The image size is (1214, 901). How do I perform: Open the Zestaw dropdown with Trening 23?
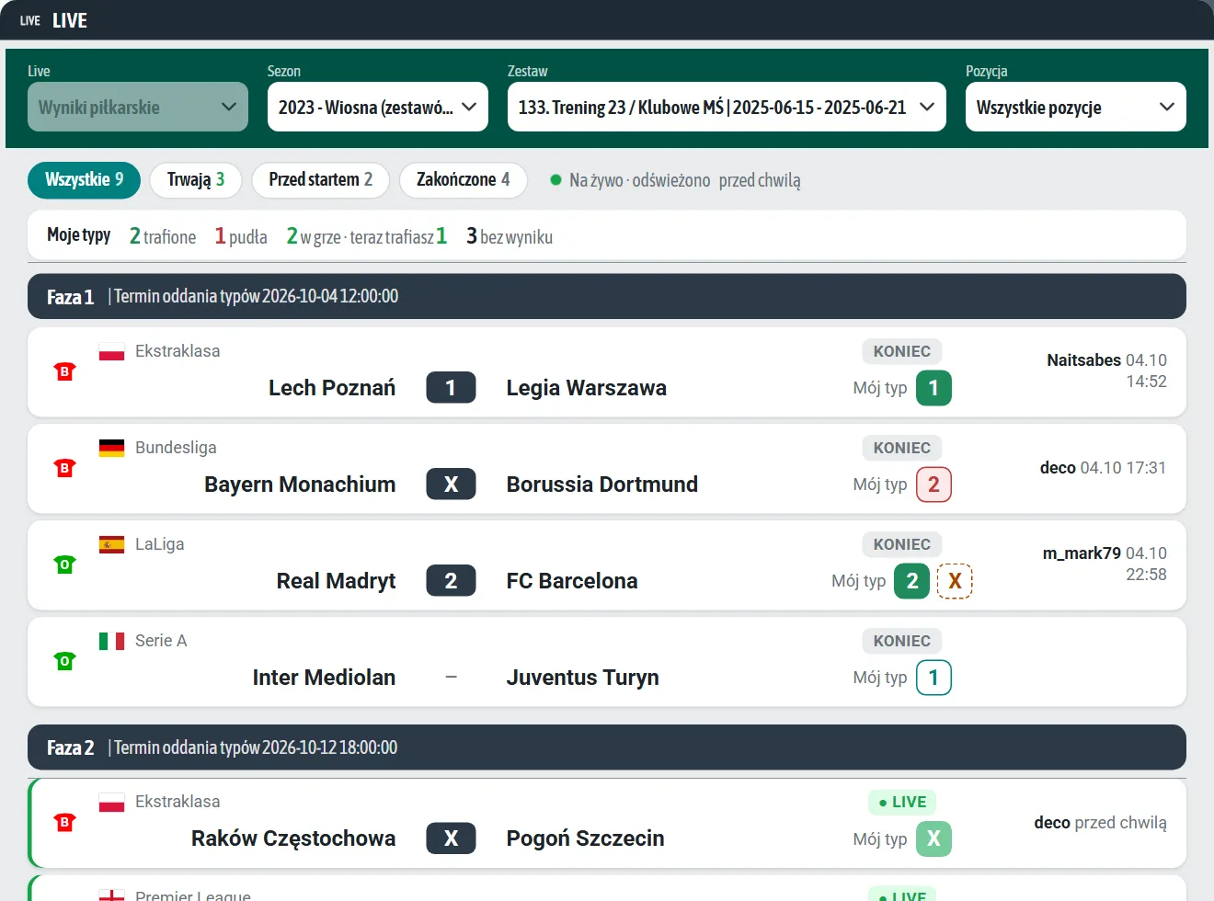[x=727, y=107]
